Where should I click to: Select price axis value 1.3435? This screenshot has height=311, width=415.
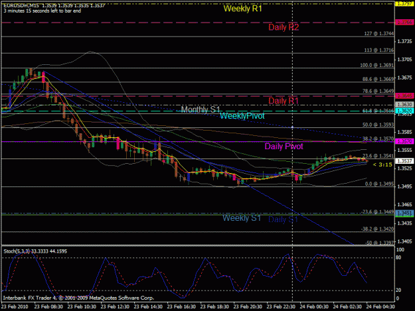click(404, 223)
